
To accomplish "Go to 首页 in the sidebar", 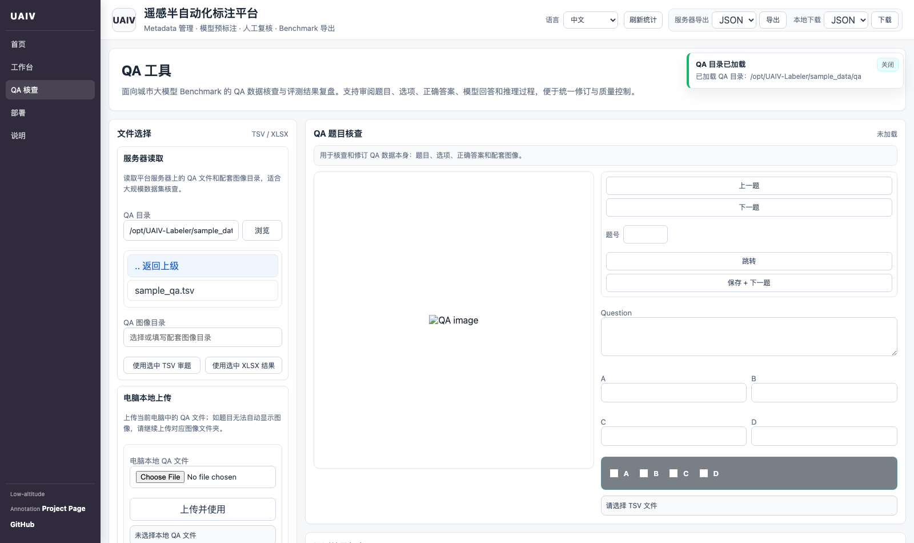I will coord(50,44).
